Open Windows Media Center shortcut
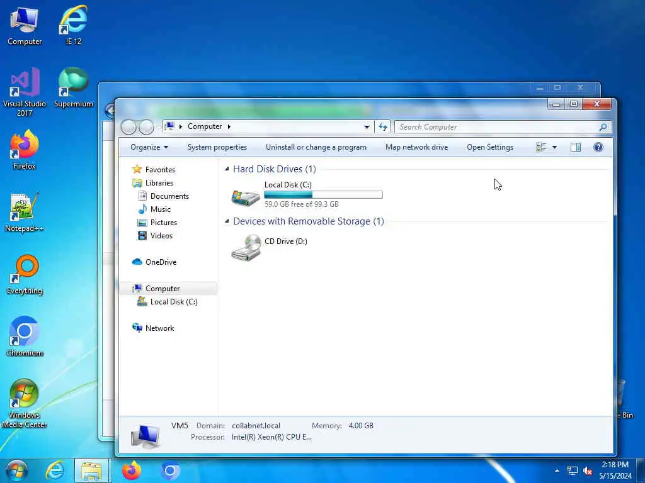 [x=25, y=403]
